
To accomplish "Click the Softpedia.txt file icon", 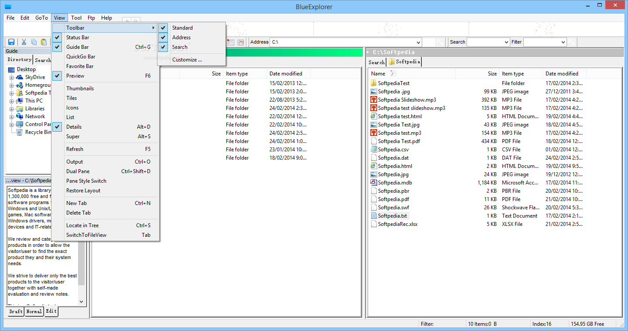I will tap(373, 216).
